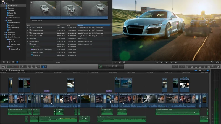Sort list by Codecs column

94,25
